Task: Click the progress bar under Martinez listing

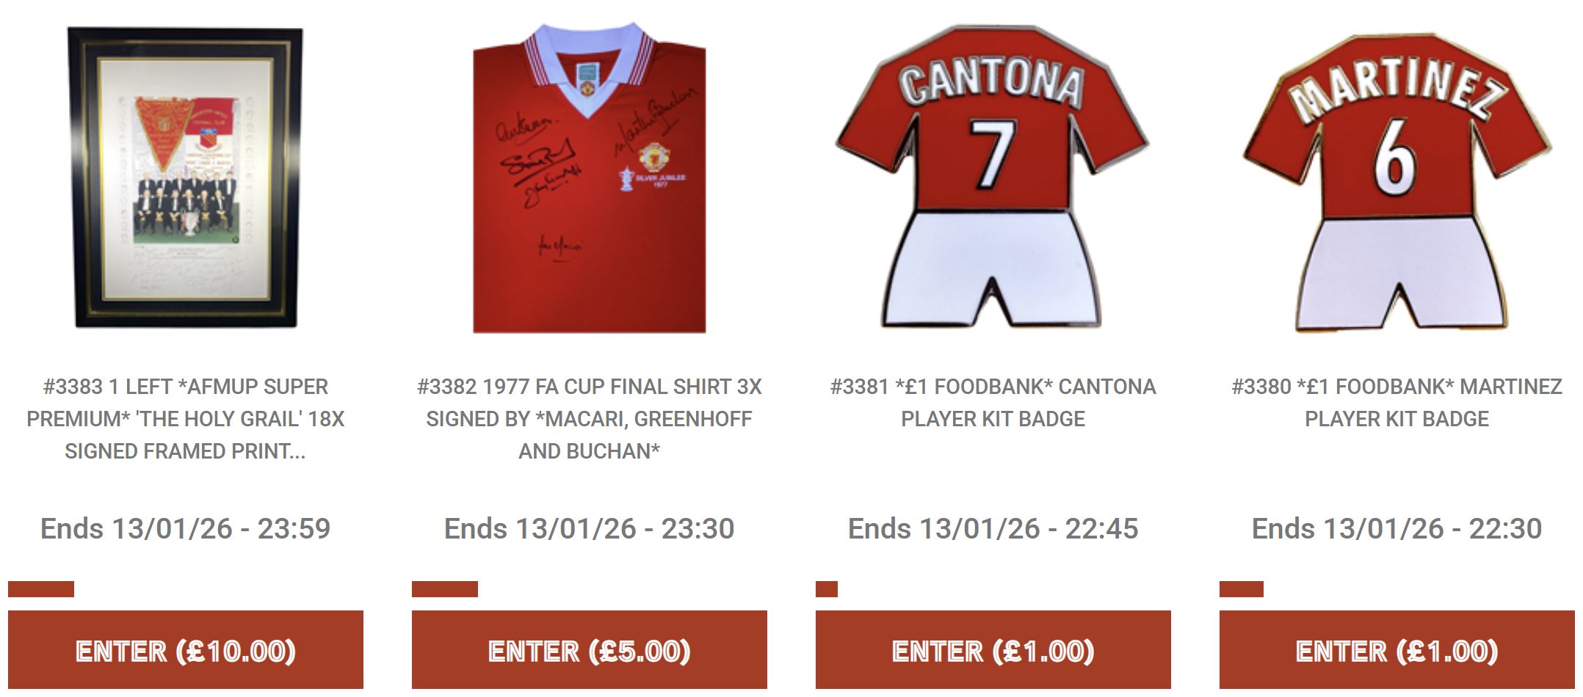Action: click(x=1242, y=589)
